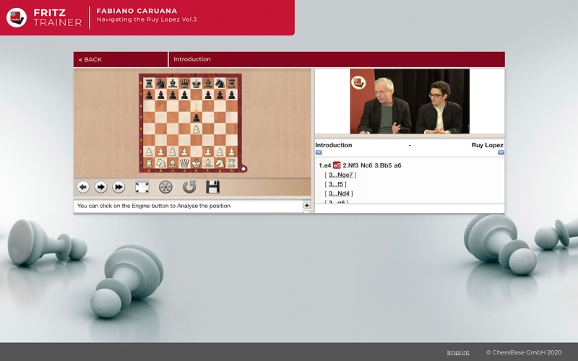Viewport: 578px width, 361px height.
Task: Click the white pawn on e4
Action: [x=196, y=129]
